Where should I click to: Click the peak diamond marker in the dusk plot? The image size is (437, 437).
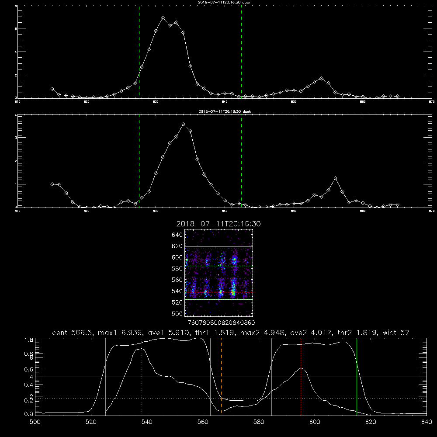tap(183, 124)
